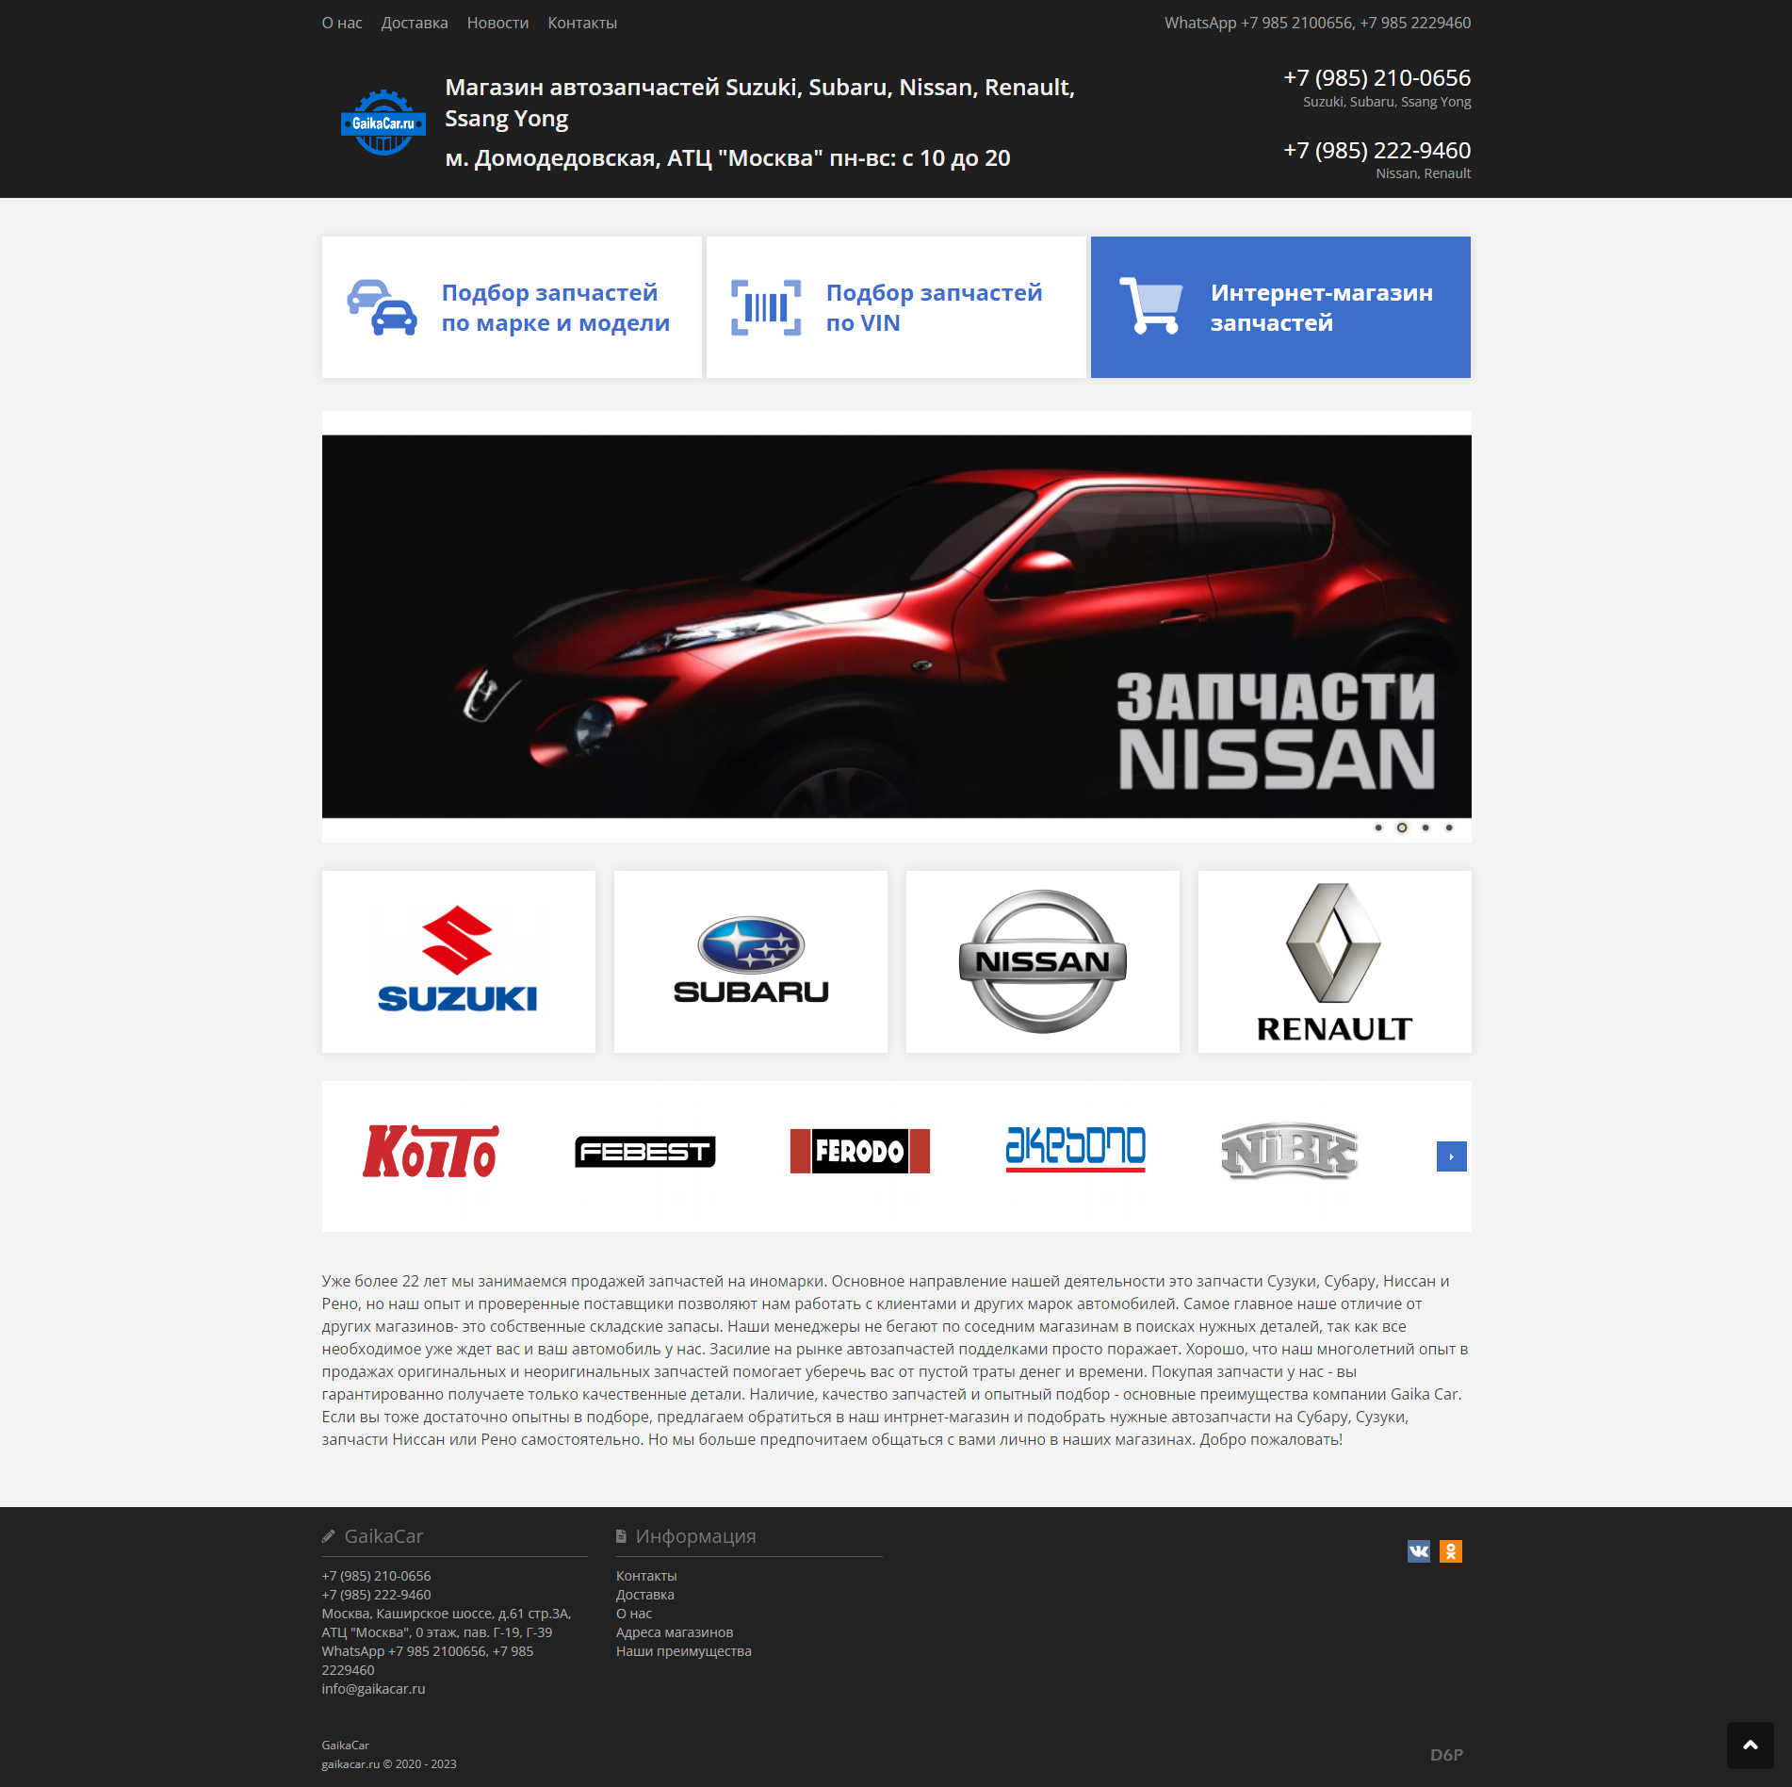Click the info@gaikacar.ru email link

[x=372, y=1689]
